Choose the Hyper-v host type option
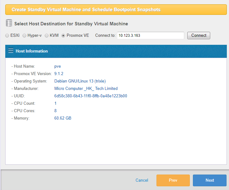This screenshot has width=229, height=190. click(x=24, y=36)
